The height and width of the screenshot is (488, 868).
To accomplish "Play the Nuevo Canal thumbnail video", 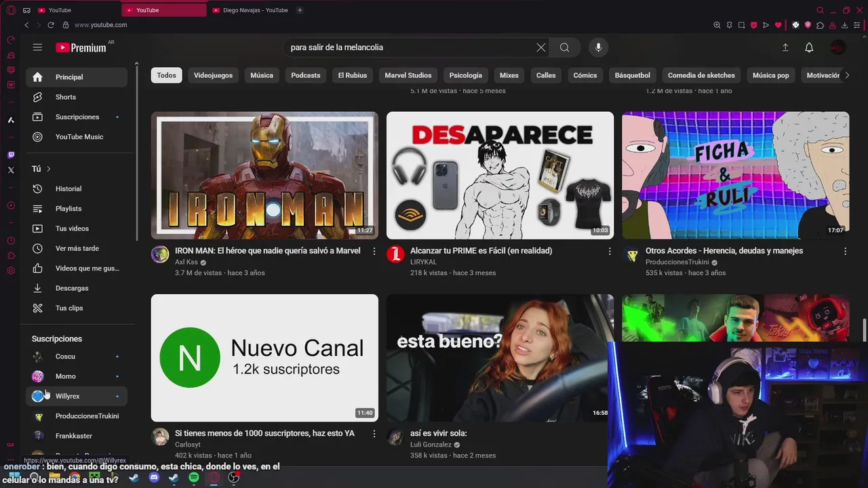I will (264, 358).
